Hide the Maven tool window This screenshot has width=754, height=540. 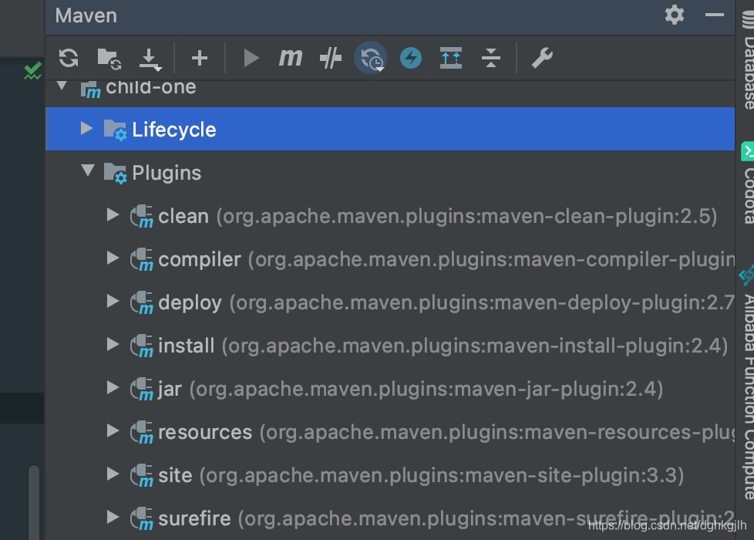point(714,15)
